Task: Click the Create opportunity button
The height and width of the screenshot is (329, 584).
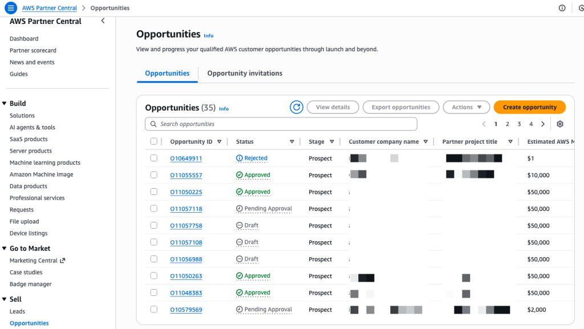Action: coord(529,107)
